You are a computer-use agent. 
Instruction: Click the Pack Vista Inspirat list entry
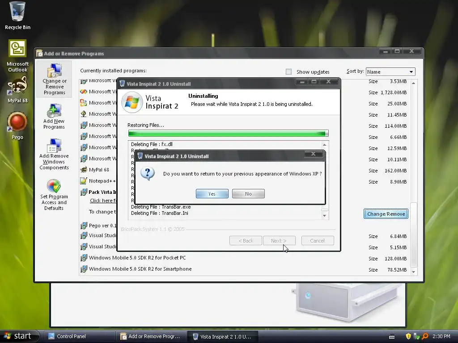click(x=102, y=192)
